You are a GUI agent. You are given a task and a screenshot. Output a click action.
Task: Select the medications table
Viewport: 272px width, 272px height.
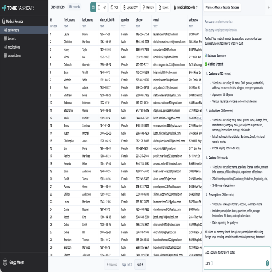14,47
